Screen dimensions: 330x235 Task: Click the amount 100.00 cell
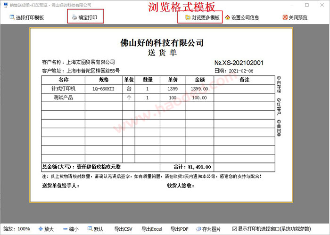coord(199,98)
